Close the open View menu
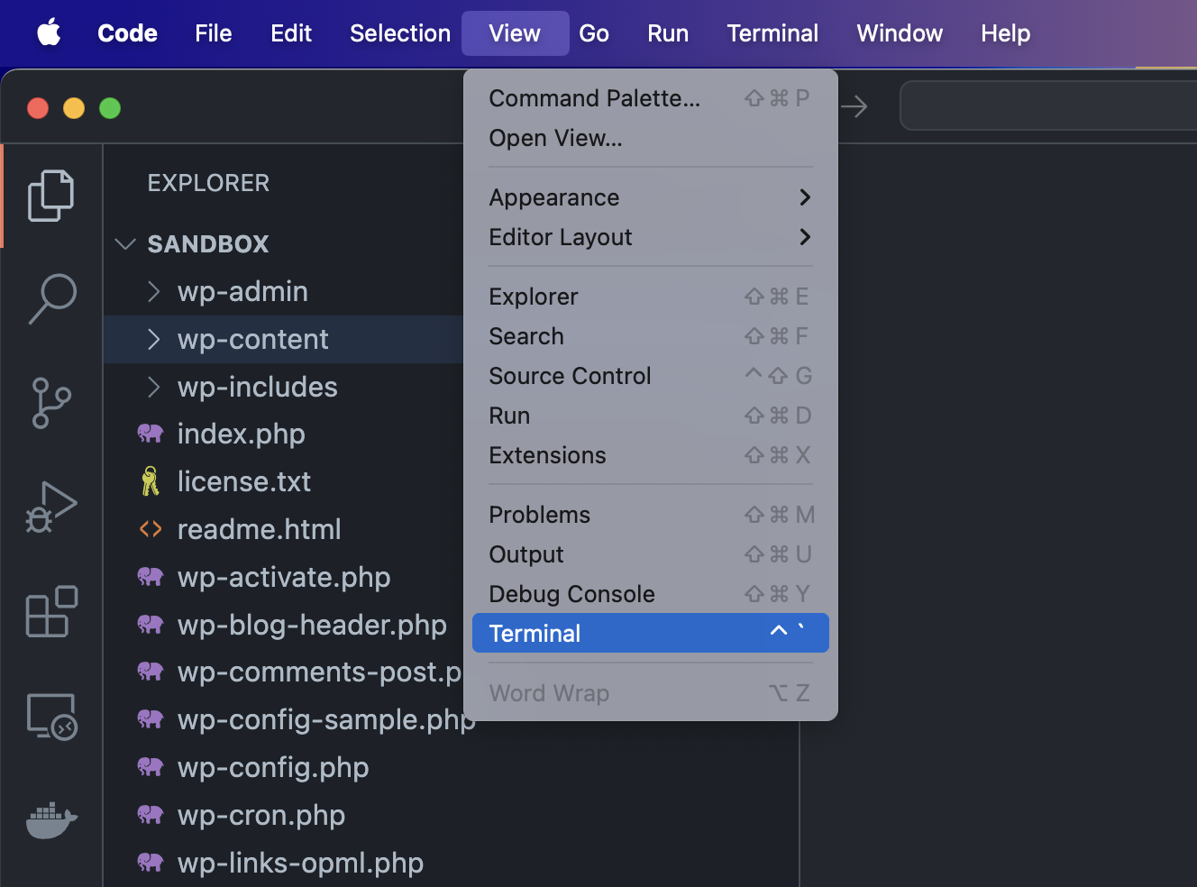The height and width of the screenshot is (887, 1197). click(x=515, y=33)
